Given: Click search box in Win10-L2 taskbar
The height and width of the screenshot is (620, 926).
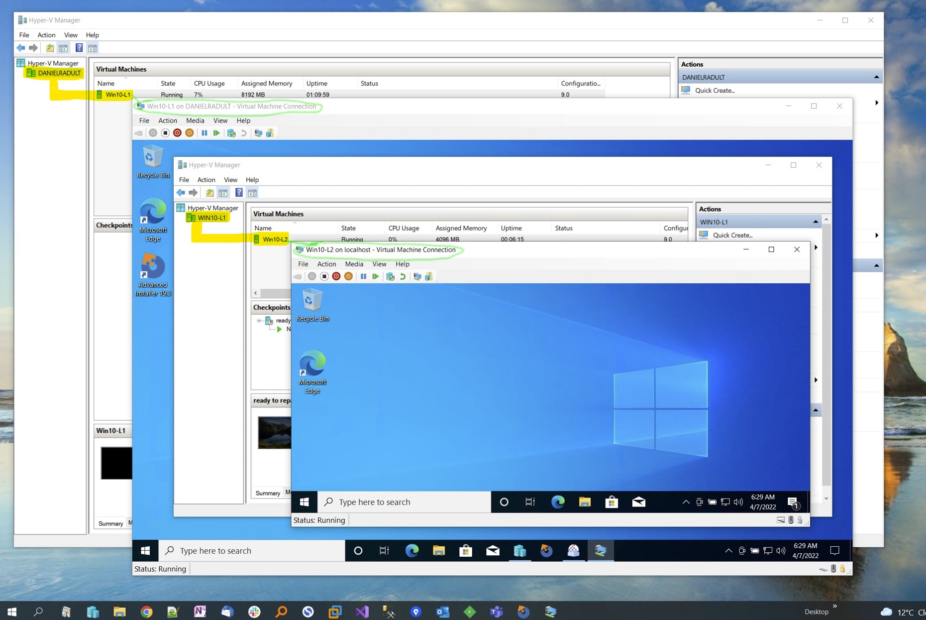Looking at the screenshot, I should pos(404,502).
